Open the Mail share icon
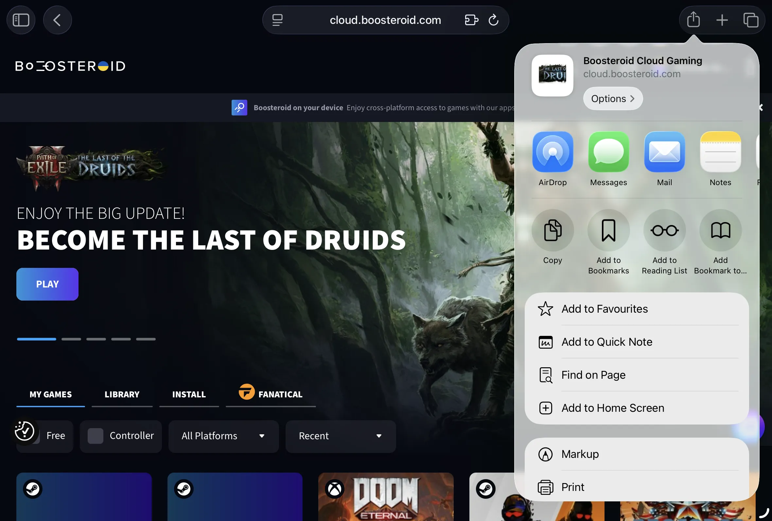This screenshot has width=772, height=521. [x=664, y=152]
